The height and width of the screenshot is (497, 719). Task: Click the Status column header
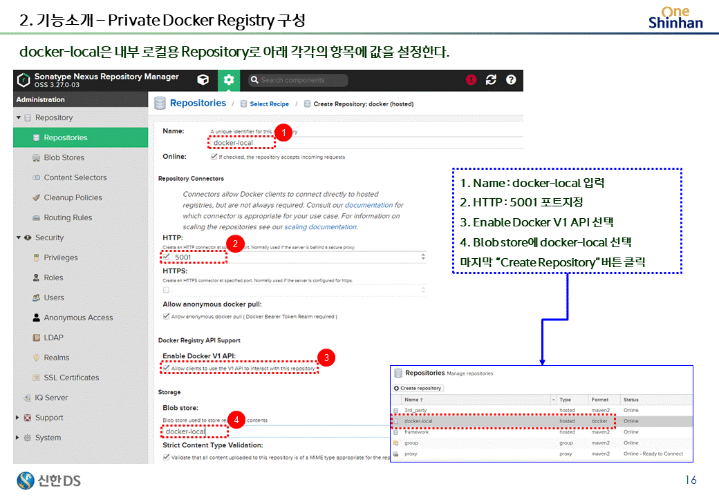(x=655, y=400)
